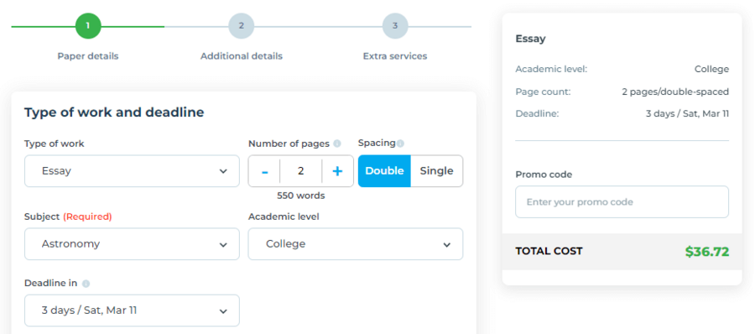
Task: Click the promo code input field
Action: point(622,202)
